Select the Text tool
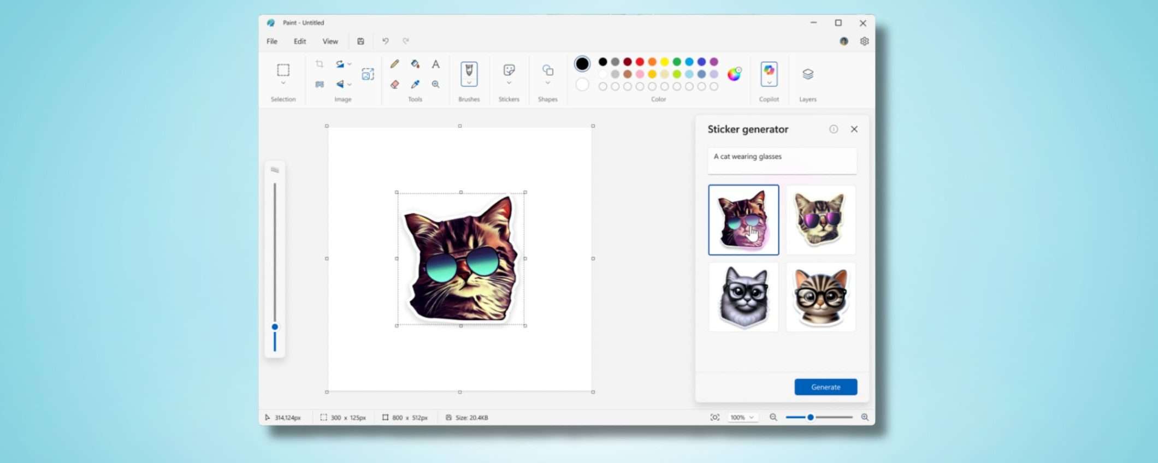The image size is (1158, 463). (x=435, y=64)
